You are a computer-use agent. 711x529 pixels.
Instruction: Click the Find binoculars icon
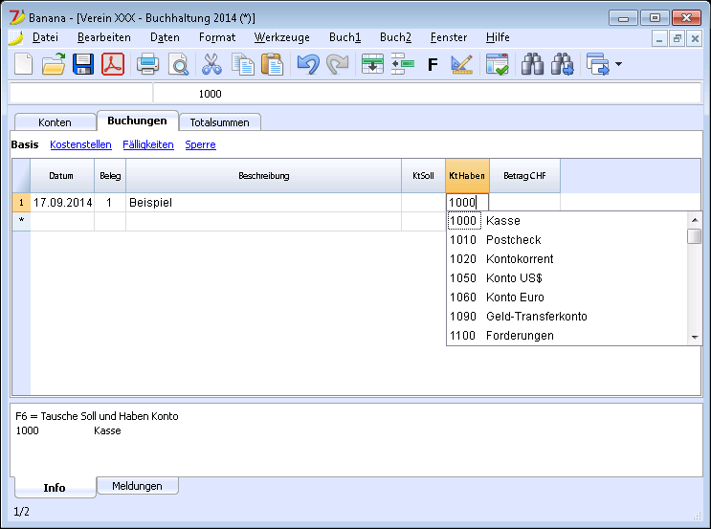pyautogui.click(x=532, y=64)
